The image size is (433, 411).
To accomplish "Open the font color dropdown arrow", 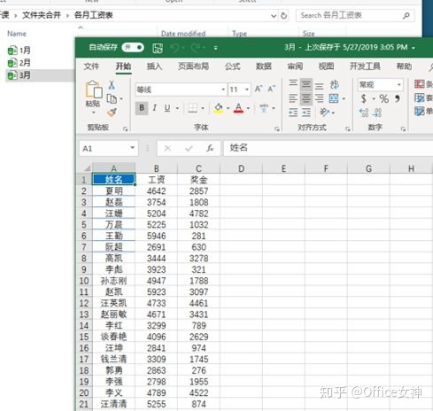I will pyautogui.click(x=248, y=108).
